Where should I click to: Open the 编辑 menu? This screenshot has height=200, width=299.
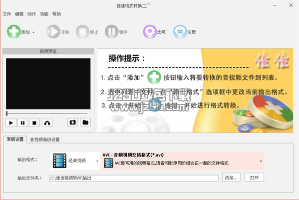(x=19, y=14)
